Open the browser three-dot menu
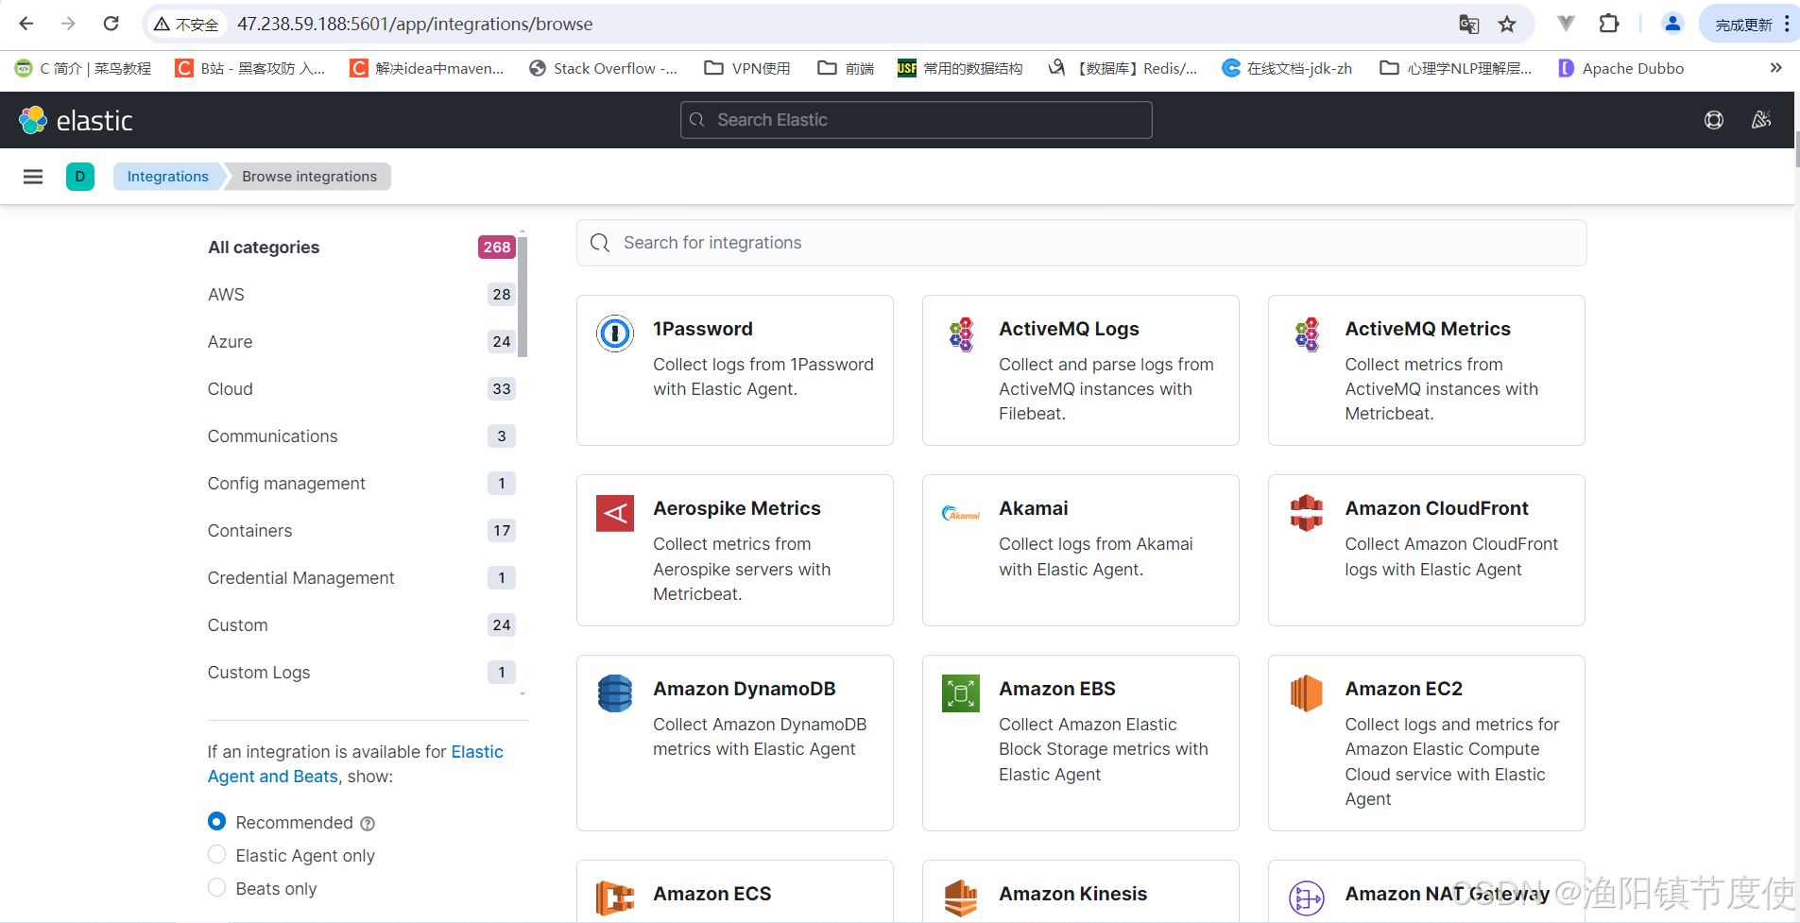The height and width of the screenshot is (923, 1800). (x=1787, y=24)
